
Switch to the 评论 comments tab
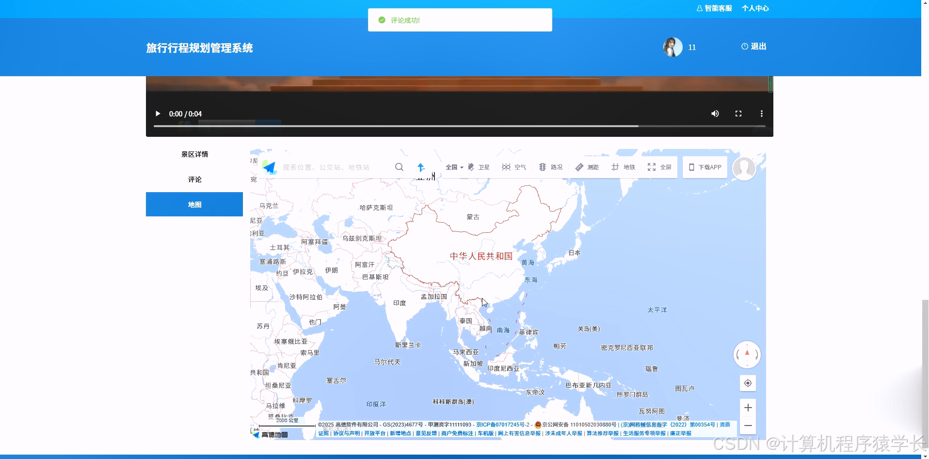194,179
